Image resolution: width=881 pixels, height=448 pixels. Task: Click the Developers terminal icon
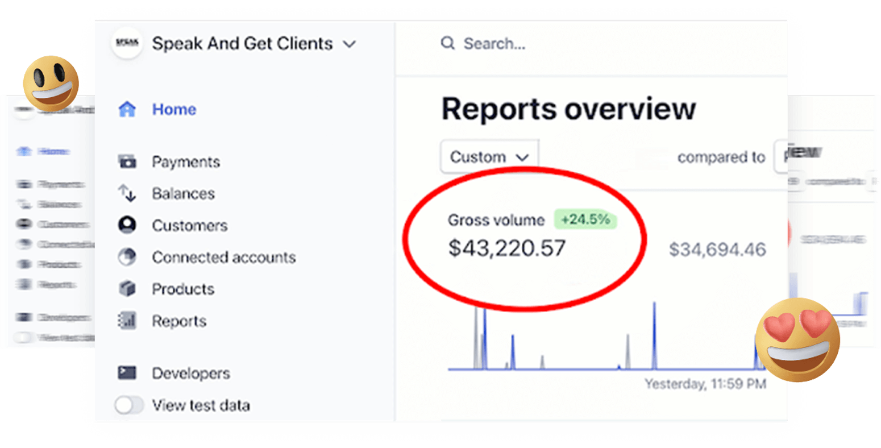pyautogui.click(x=127, y=373)
